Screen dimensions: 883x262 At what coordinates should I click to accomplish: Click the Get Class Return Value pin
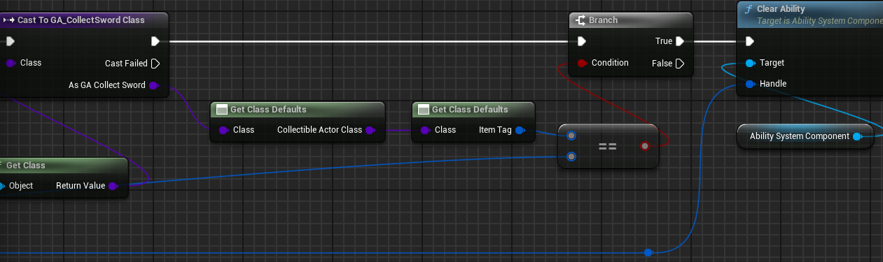pyautogui.click(x=113, y=186)
